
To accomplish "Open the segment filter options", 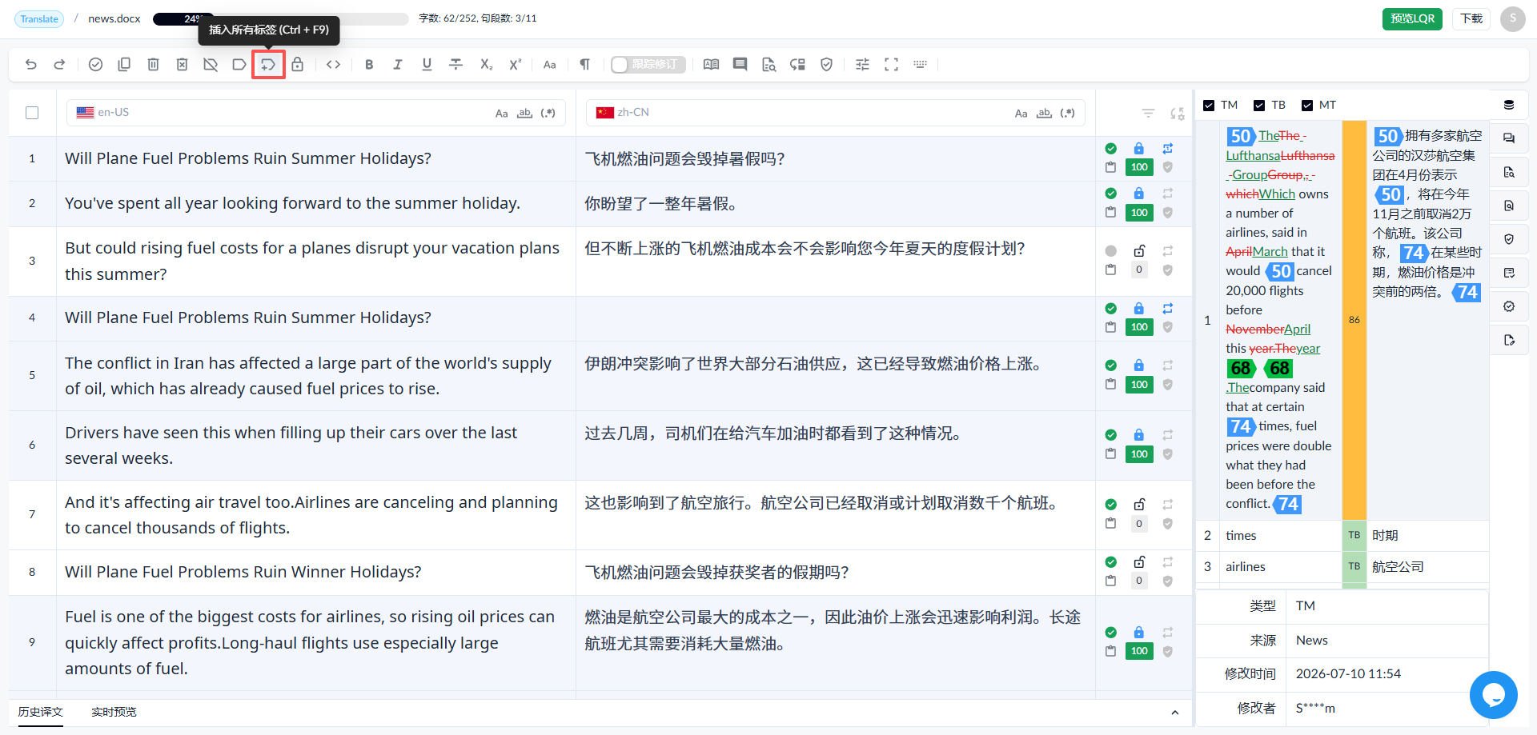I will pos(1148,114).
